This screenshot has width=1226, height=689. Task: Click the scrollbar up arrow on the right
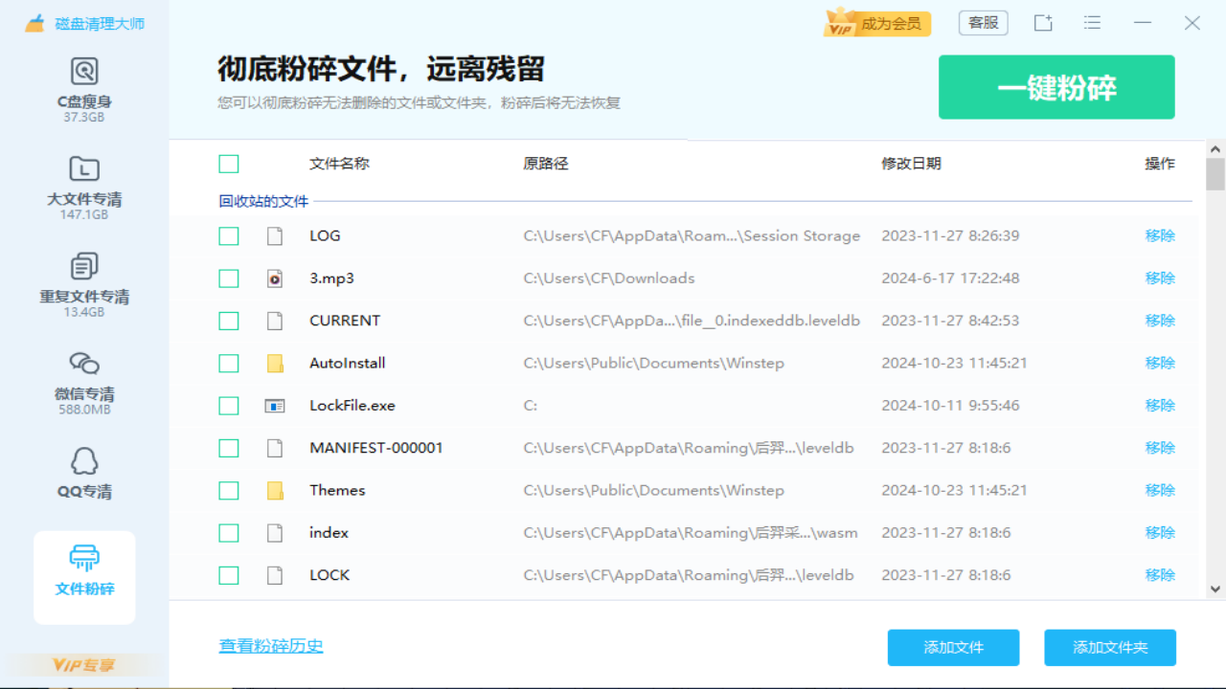tap(1214, 148)
